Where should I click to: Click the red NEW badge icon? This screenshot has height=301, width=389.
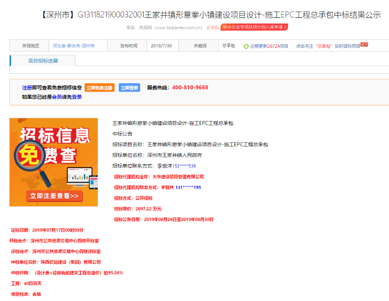[364, 45]
